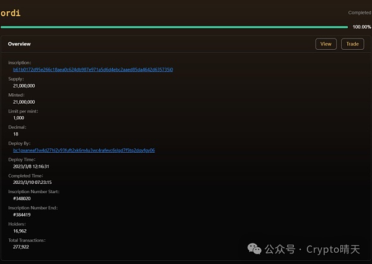The image size is (372, 264).
Task: Click the Completed status label
Action: click(x=360, y=12)
